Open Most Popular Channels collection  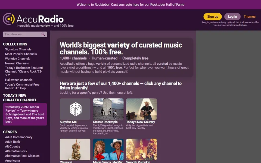click(x=21, y=54)
